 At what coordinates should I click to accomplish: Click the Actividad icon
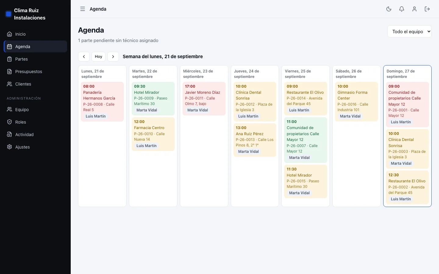coord(9,135)
